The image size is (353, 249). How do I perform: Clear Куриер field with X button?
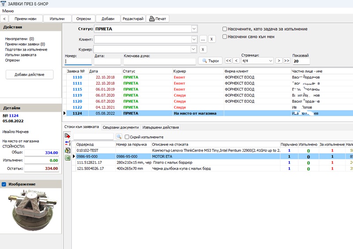[x=203, y=49]
